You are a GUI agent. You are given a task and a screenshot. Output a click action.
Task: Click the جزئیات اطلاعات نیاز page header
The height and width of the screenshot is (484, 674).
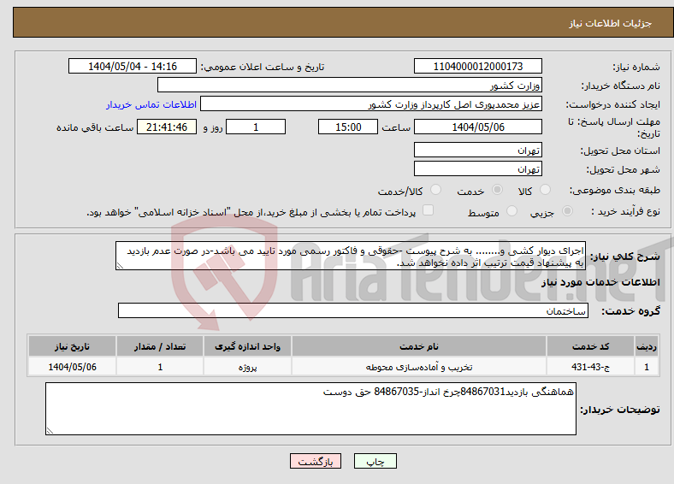pos(610,23)
